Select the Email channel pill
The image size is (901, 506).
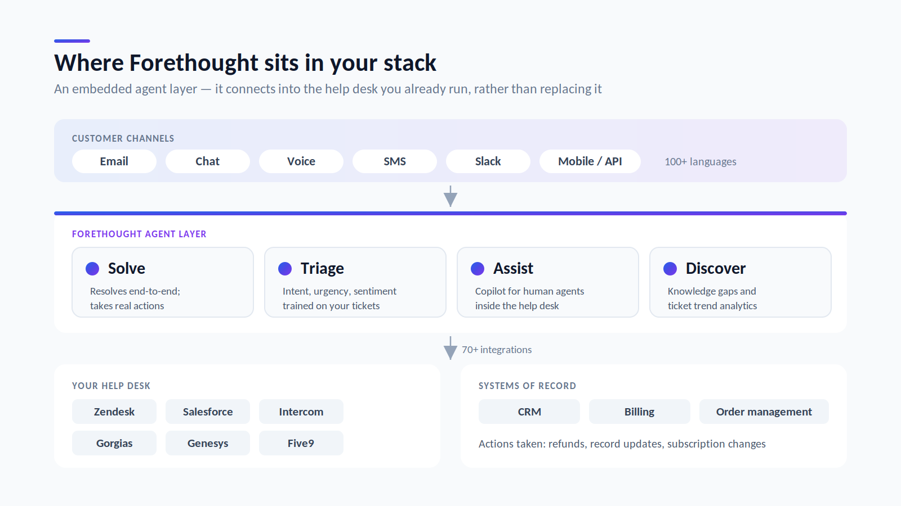[x=114, y=161]
